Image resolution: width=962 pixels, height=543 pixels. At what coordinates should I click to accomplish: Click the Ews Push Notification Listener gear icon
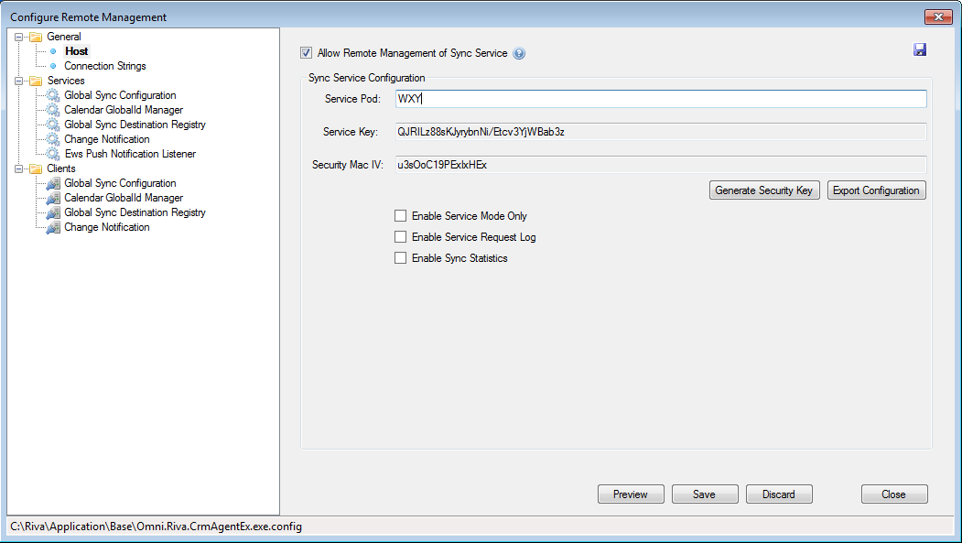(x=53, y=154)
